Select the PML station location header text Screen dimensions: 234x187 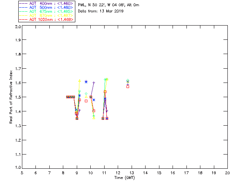(109, 5)
